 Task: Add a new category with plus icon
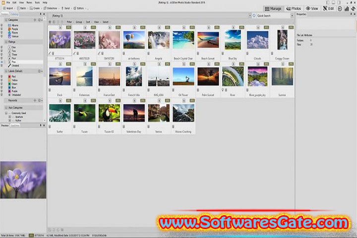click(x=35, y=20)
